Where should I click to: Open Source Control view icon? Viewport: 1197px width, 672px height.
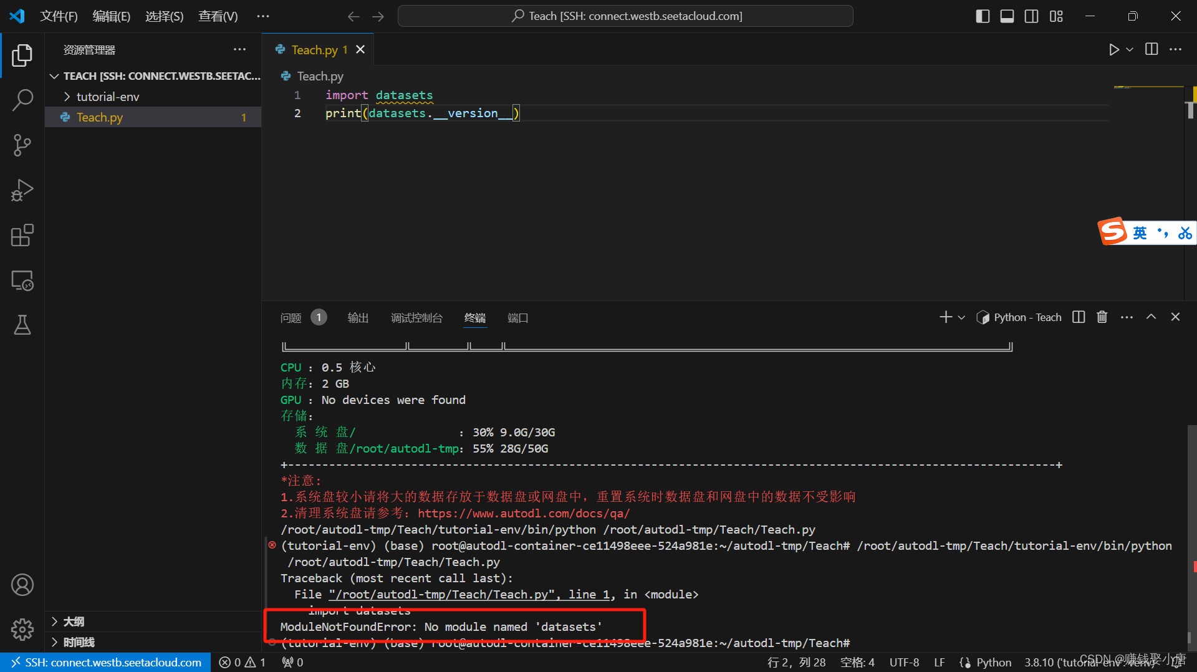[22, 145]
